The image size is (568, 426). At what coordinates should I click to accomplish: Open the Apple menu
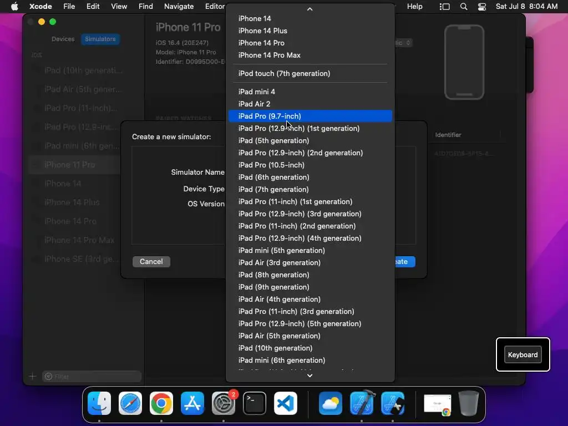tap(14, 7)
